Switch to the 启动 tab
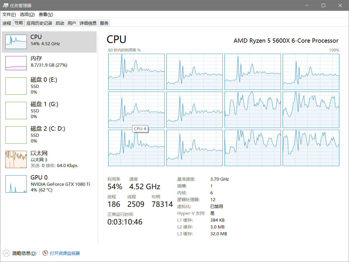Screen dimensions: 349x262 60,23
